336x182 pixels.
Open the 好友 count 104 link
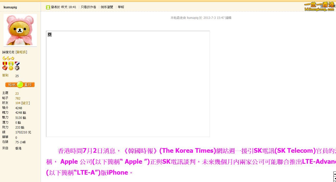click(x=18, y=103)
